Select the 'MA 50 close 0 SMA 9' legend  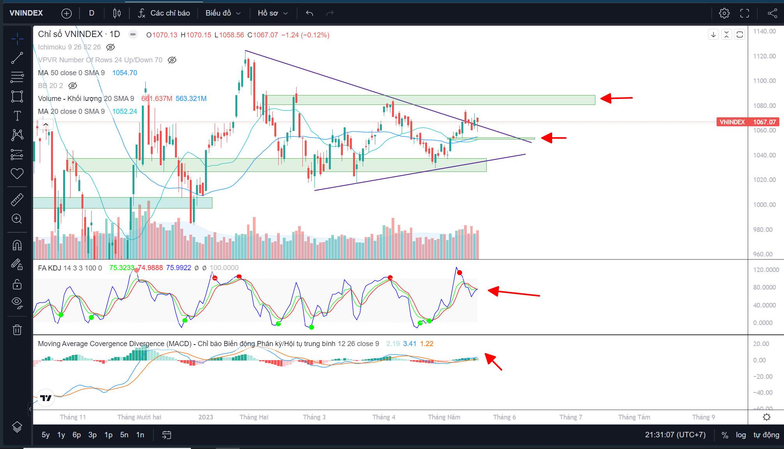[71, 73]
